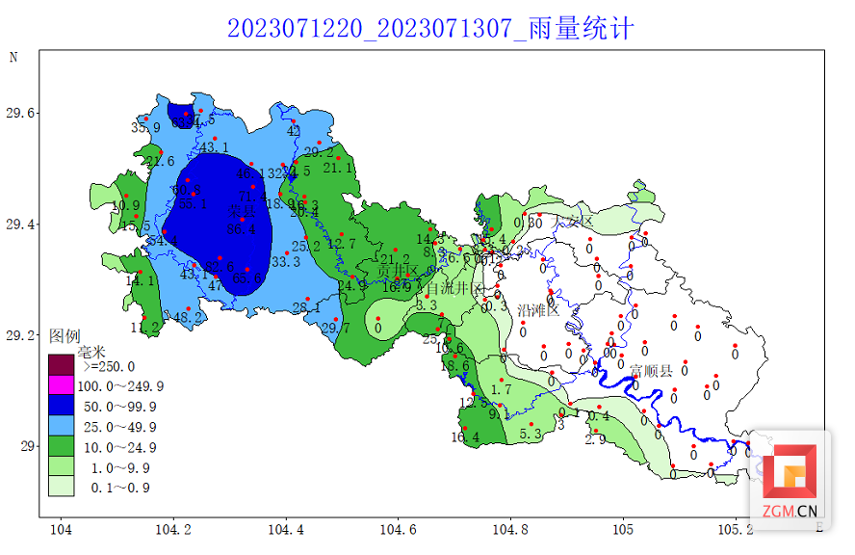Select the 28.1 rainfall station reading
The height and width of the screenshot is (555, 855).
(306, 308)
